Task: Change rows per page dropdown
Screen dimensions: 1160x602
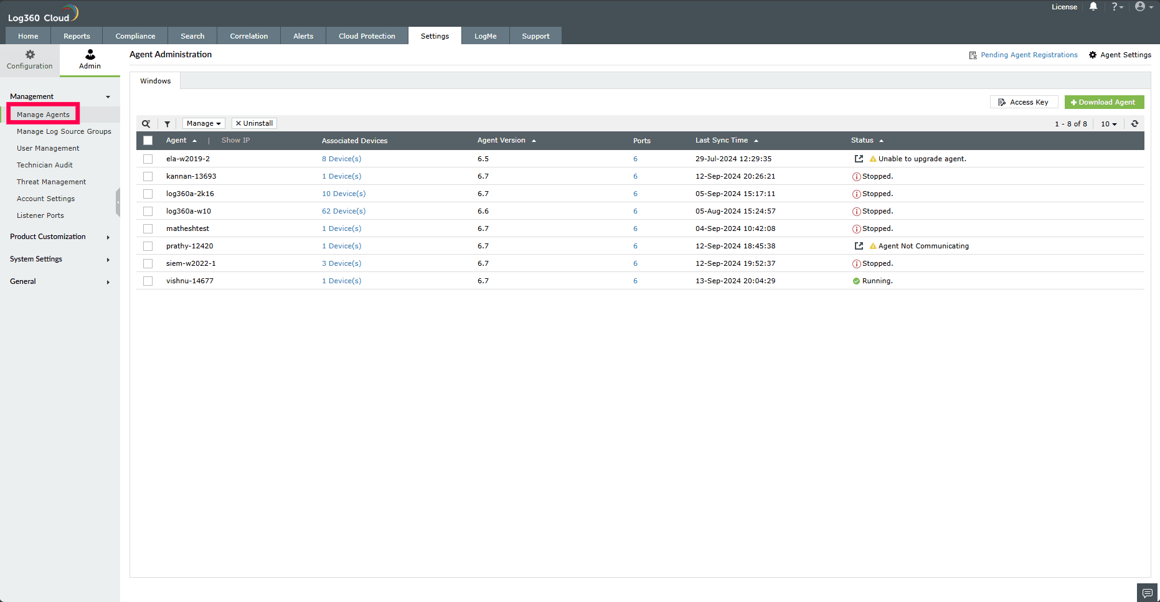Action: click(x=1108, y=124)
